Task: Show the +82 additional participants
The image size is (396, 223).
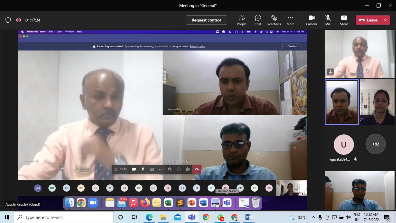Action: point(375,144)
